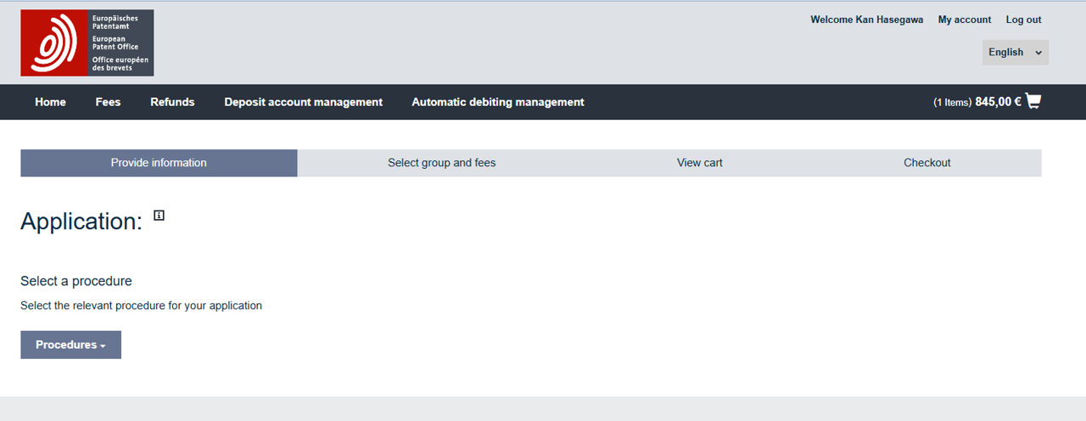The image size is (1086, 421).
Task: Go to Home in the navigation bar
Action: [x=50, y=102]
